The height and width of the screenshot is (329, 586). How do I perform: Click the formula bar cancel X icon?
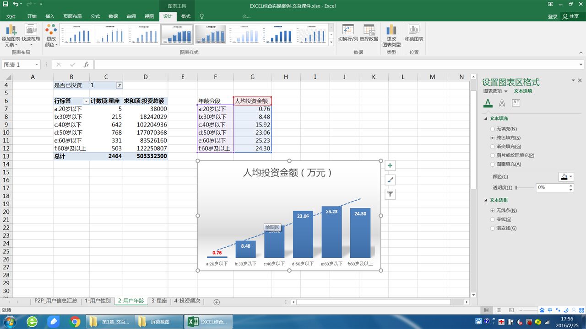tap(59, 65)
